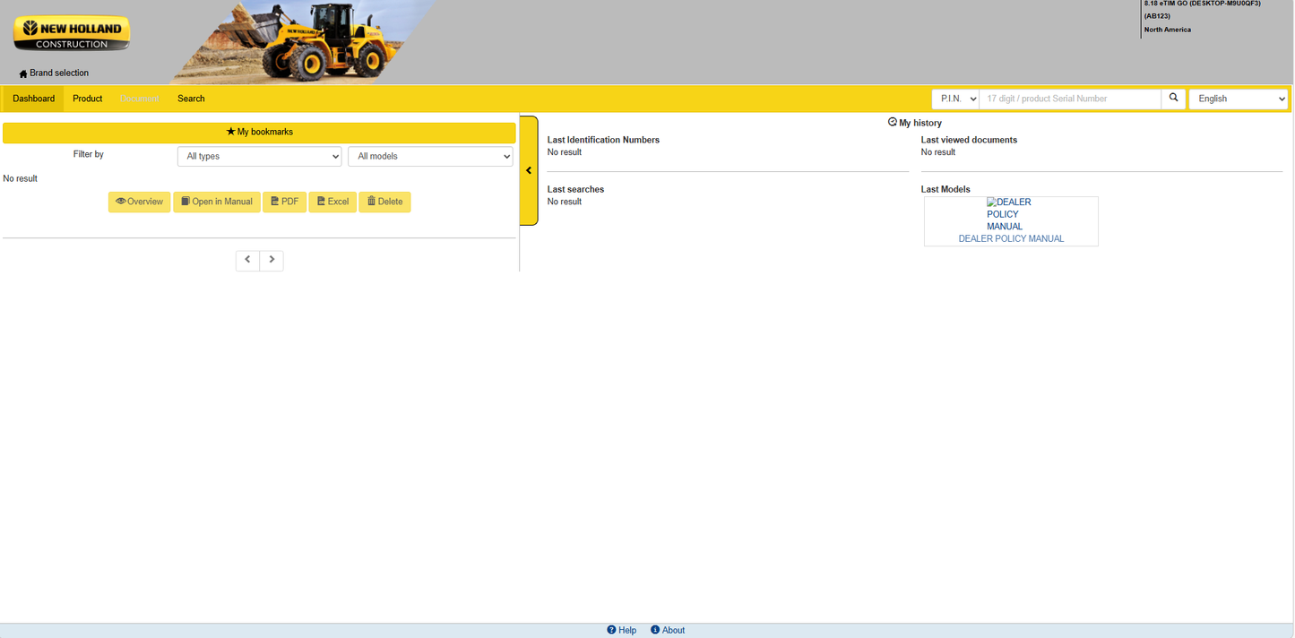Viewport: 1295px width, 638px height.
Task: Collapse the bookmarks panel with left arrow
Action: (x=529, y=170)
